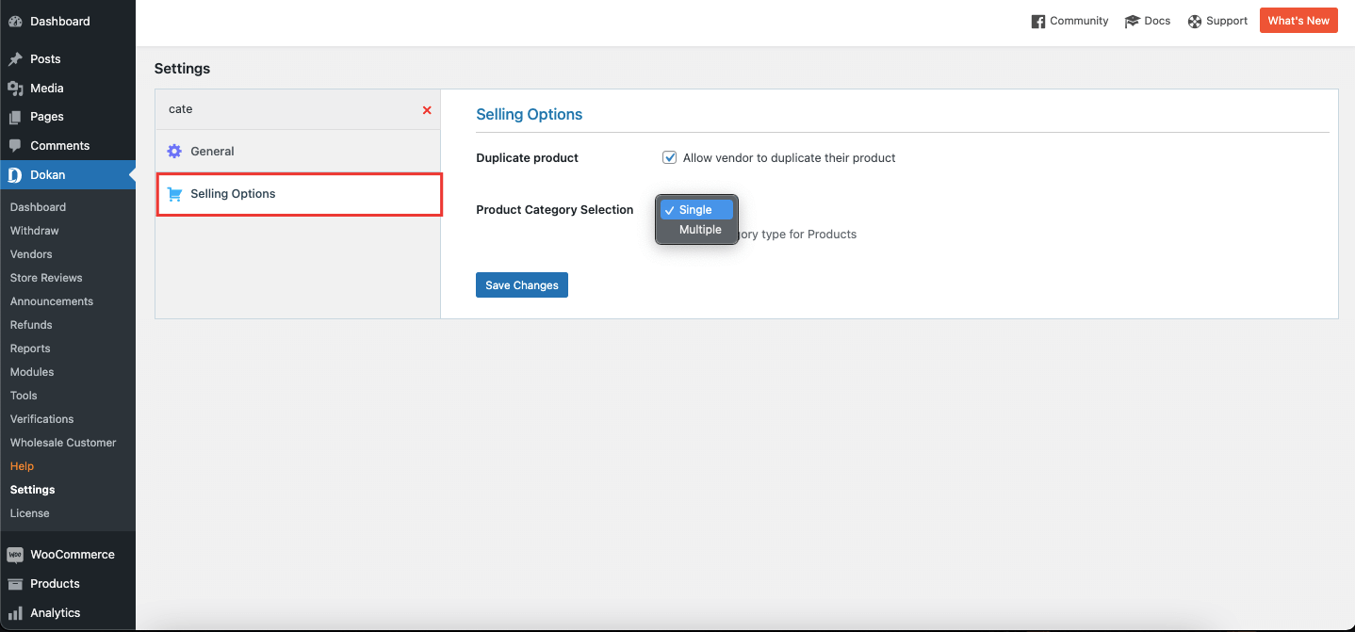Click the Selling Options section heading
This screenshot has width=1355, height=632.
(530, 114)
